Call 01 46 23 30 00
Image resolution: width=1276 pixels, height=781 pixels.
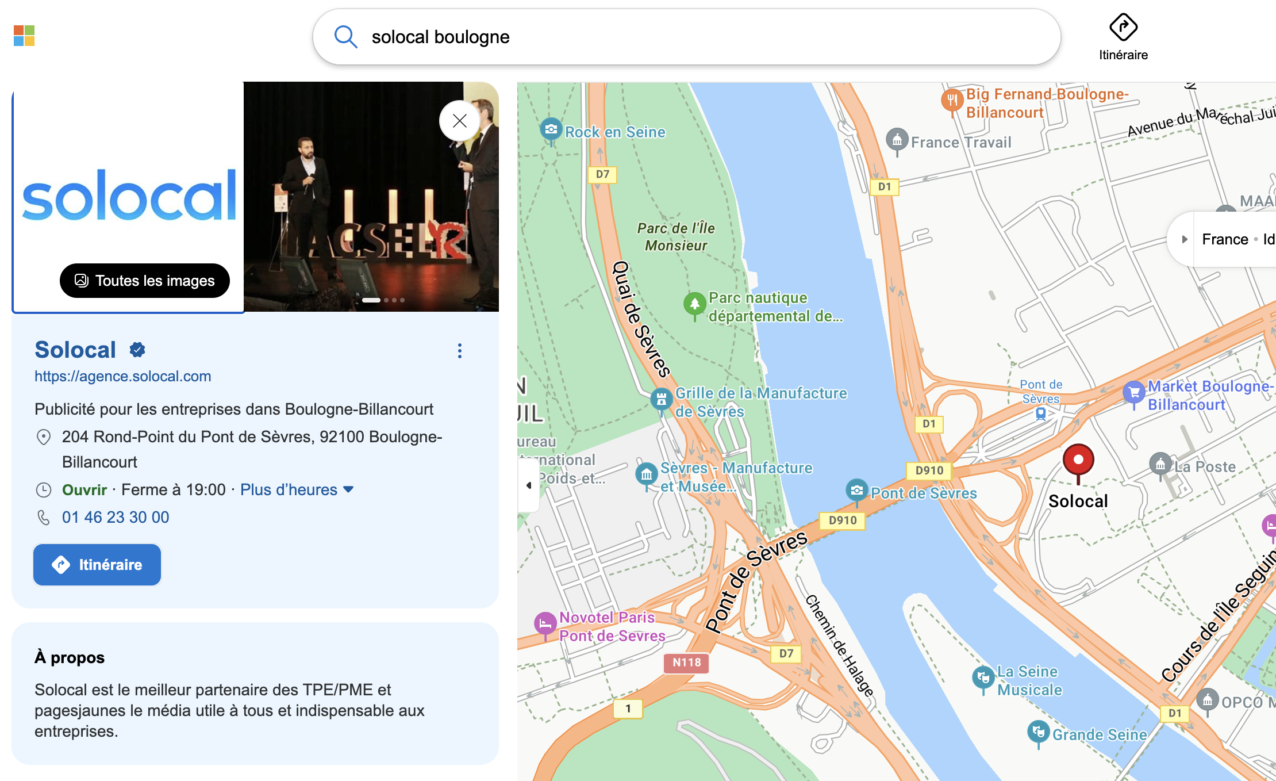pos(116,518)
